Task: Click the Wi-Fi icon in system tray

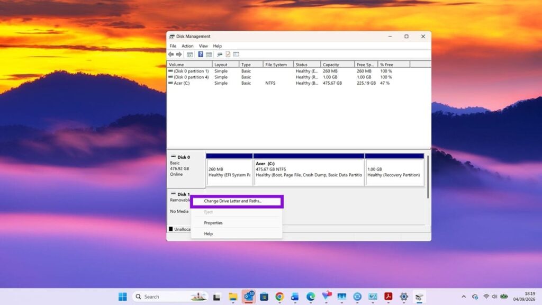Action: 486,297
